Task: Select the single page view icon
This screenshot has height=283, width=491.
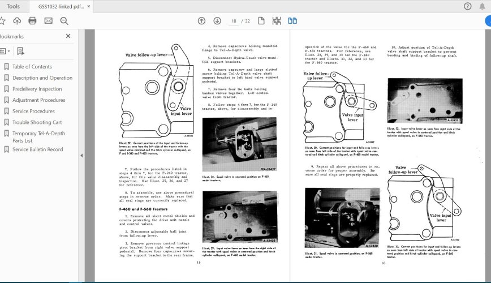Action: pos(261,21)
